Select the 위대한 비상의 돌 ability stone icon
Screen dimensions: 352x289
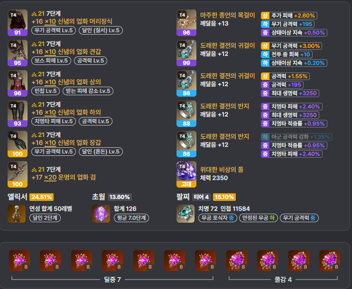[x=186, y=174]
